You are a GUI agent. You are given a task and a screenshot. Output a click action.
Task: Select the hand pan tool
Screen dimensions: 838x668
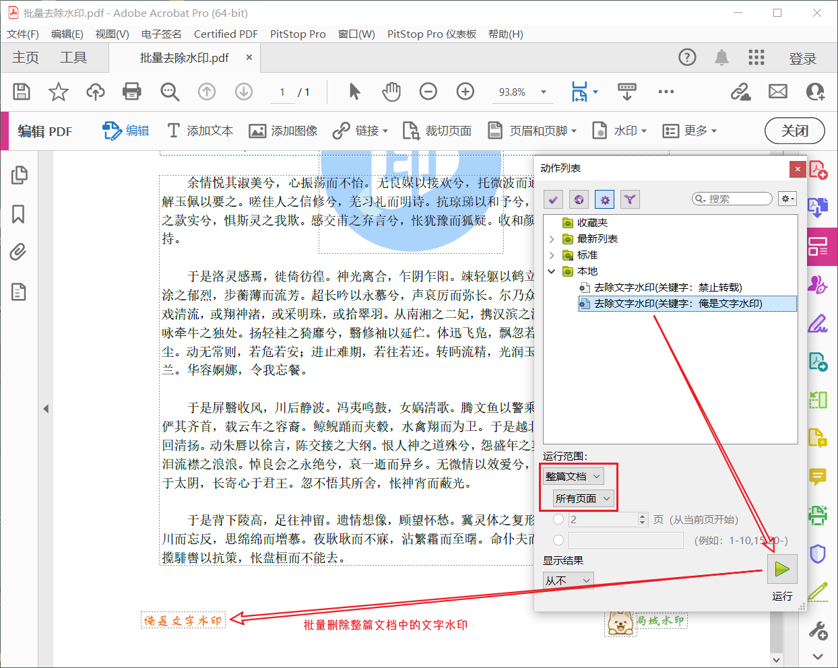pos(391,92)
